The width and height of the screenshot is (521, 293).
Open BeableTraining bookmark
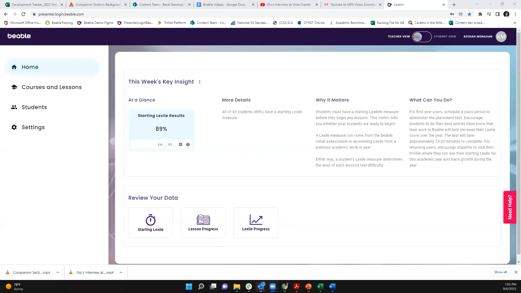point(59,23)
